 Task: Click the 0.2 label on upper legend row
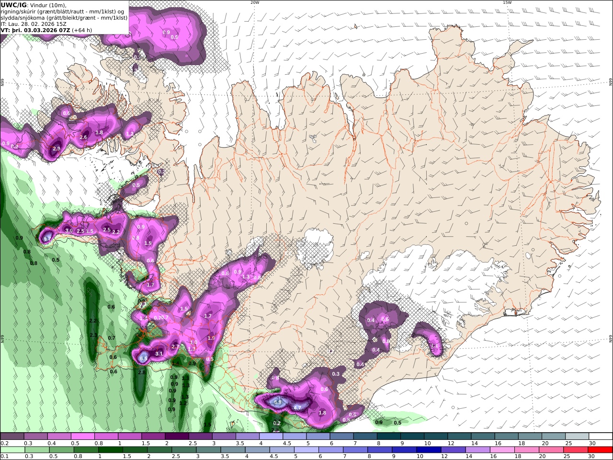3,443
